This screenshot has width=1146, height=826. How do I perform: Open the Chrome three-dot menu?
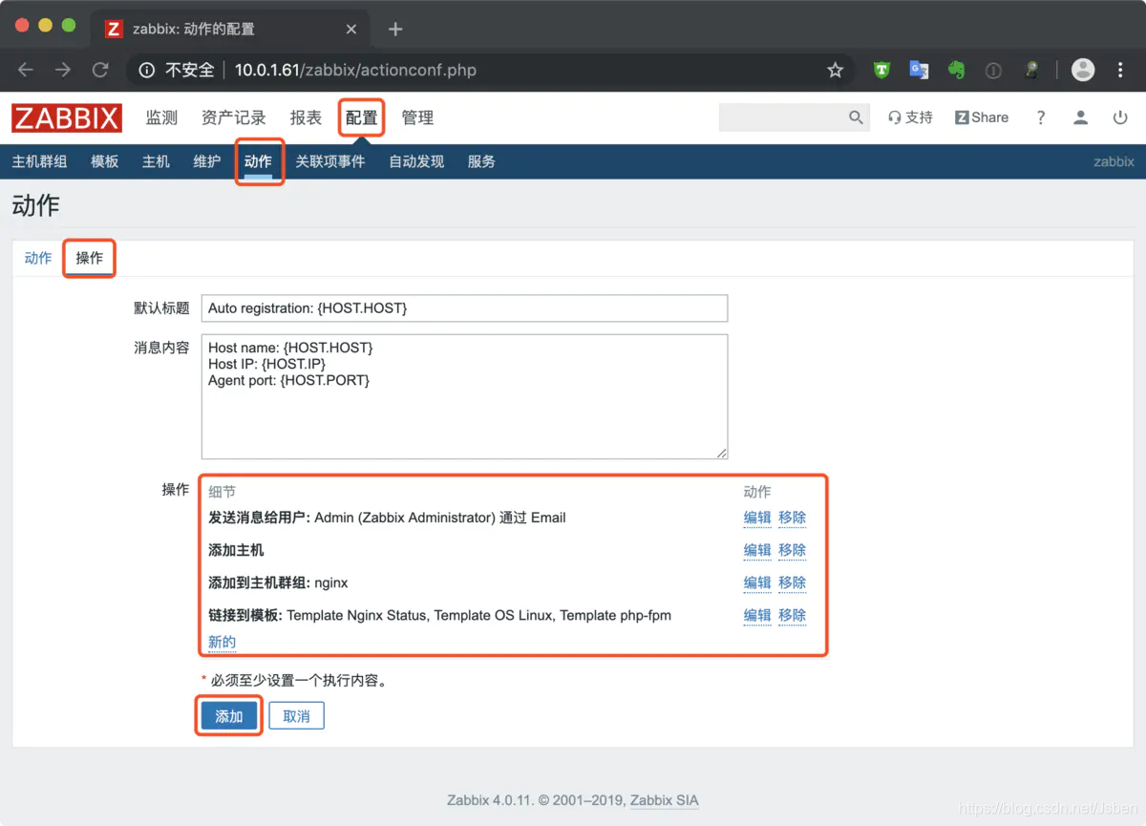tap(1121, 70)
